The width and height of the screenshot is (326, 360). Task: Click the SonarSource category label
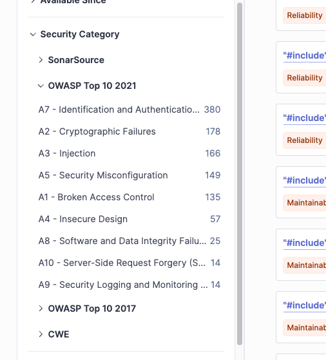click(76, 60)
